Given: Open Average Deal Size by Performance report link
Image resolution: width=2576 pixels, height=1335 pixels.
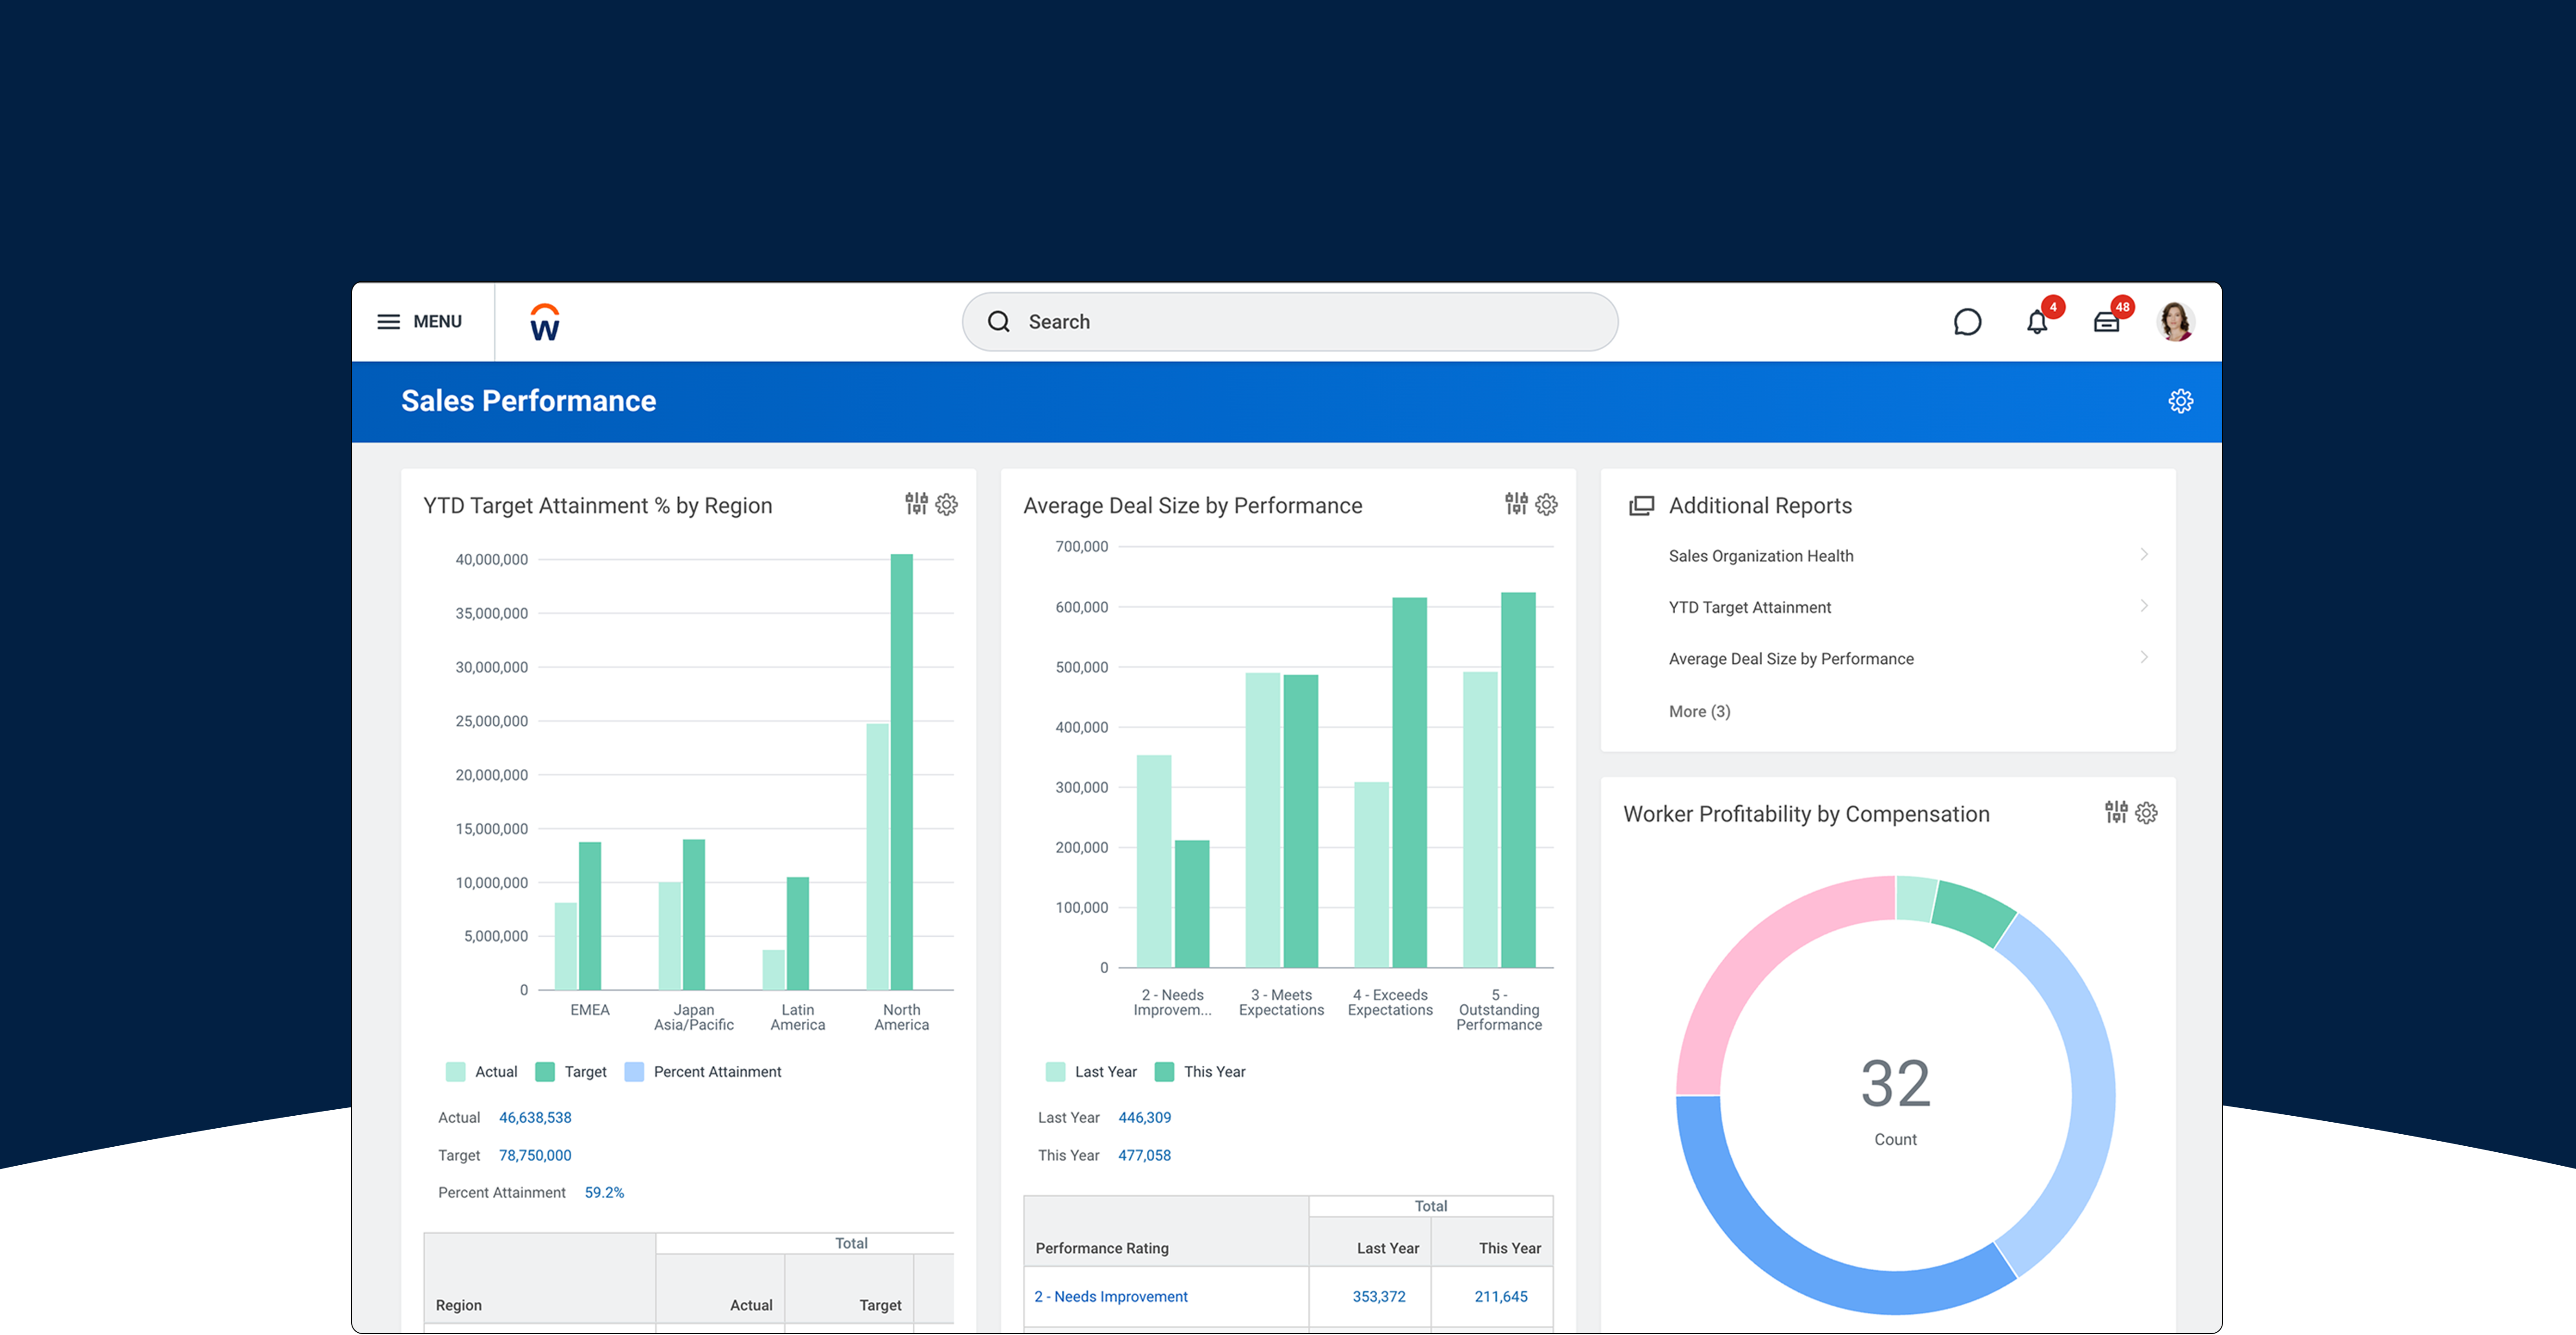Looking at the screenshot, I should coord(1791,659).
